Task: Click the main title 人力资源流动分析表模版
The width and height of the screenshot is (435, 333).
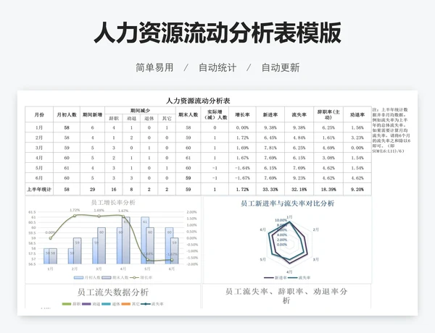Action: [x=217, y=33]
